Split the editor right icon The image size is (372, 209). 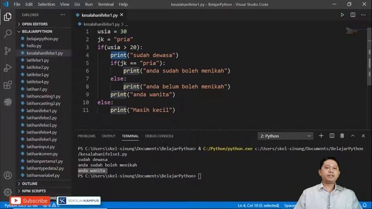tap(353, 15)
